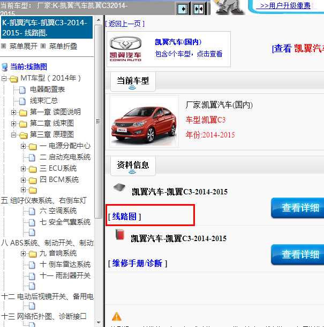Click the K-凯翼汽车-凯翼C3 线路图 header

coord(47,27)
